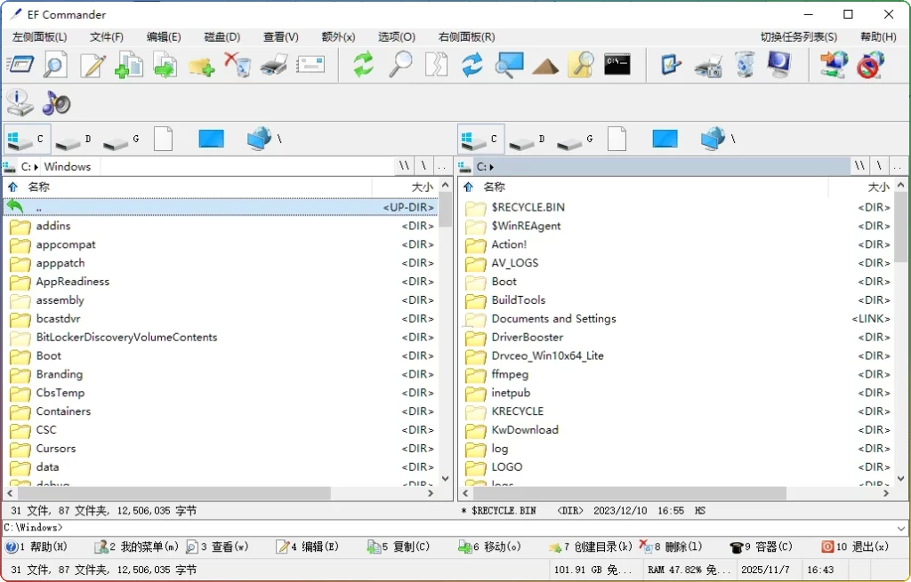Open the recycle bin toolbar icon
The width and height of the screenshot is (911, 582).
[x=744, y=64]
